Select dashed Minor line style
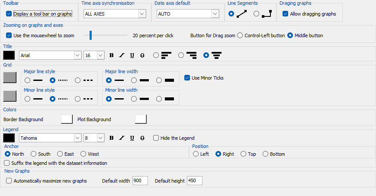 (77, 99)
